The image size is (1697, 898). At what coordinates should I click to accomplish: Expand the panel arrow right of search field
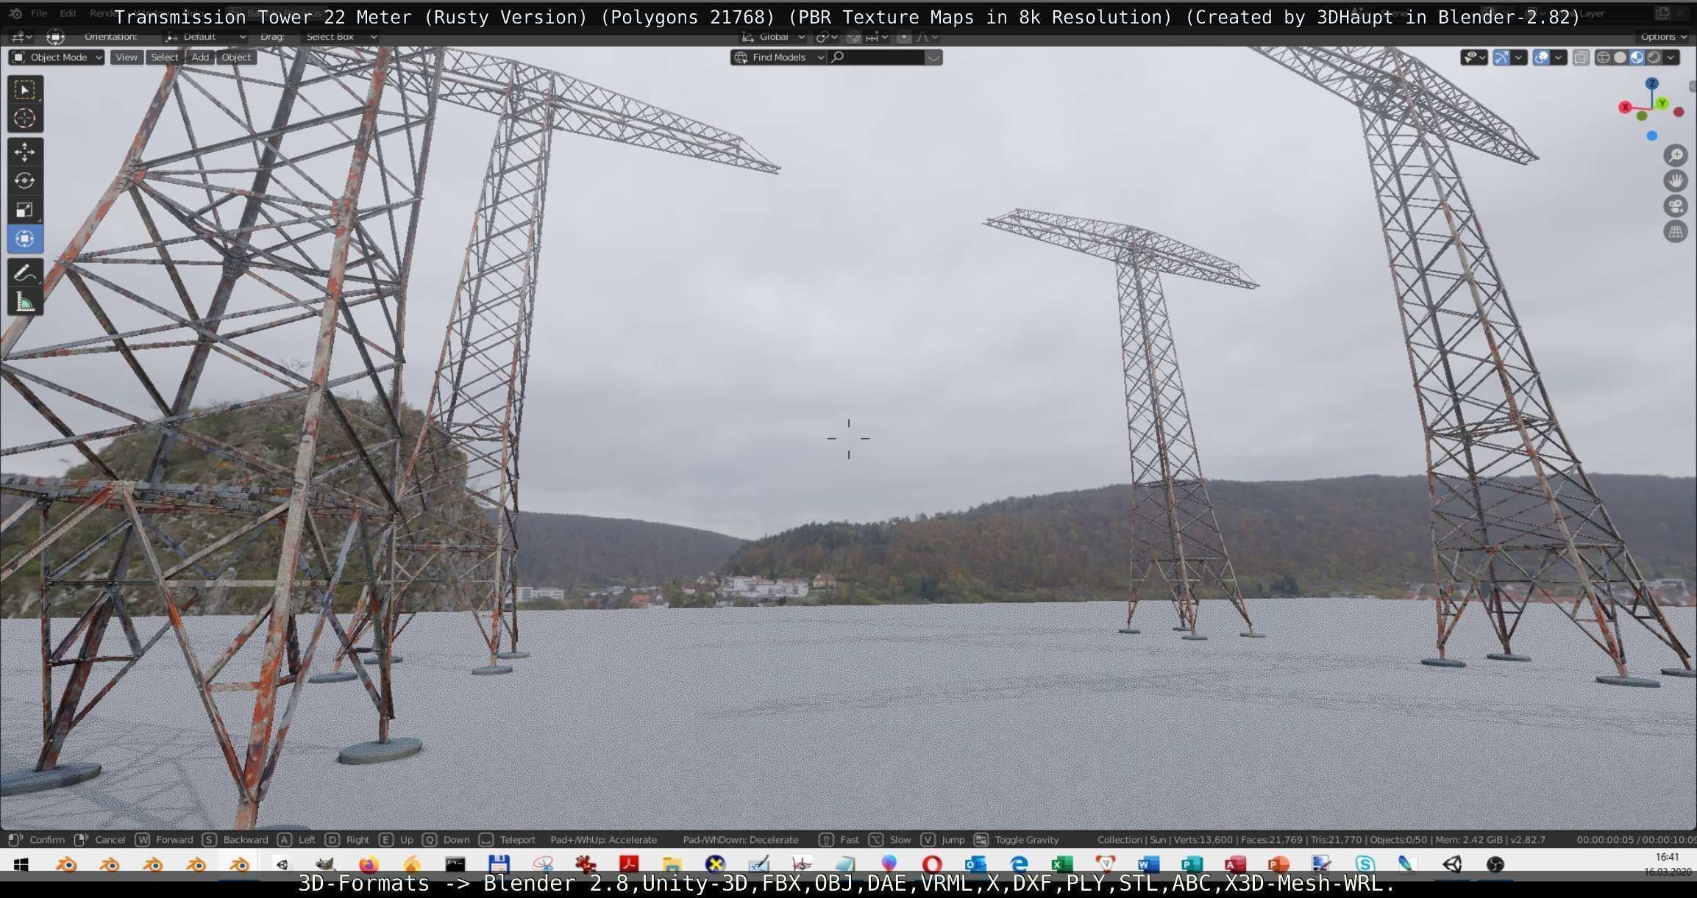click(933, 57)
